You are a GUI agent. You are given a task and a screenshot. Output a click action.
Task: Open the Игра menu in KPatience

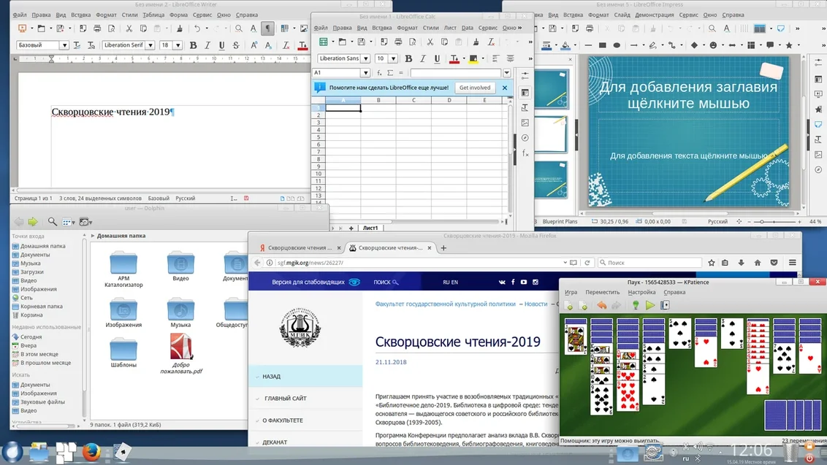pyautogui.click(x=571, y=292)
